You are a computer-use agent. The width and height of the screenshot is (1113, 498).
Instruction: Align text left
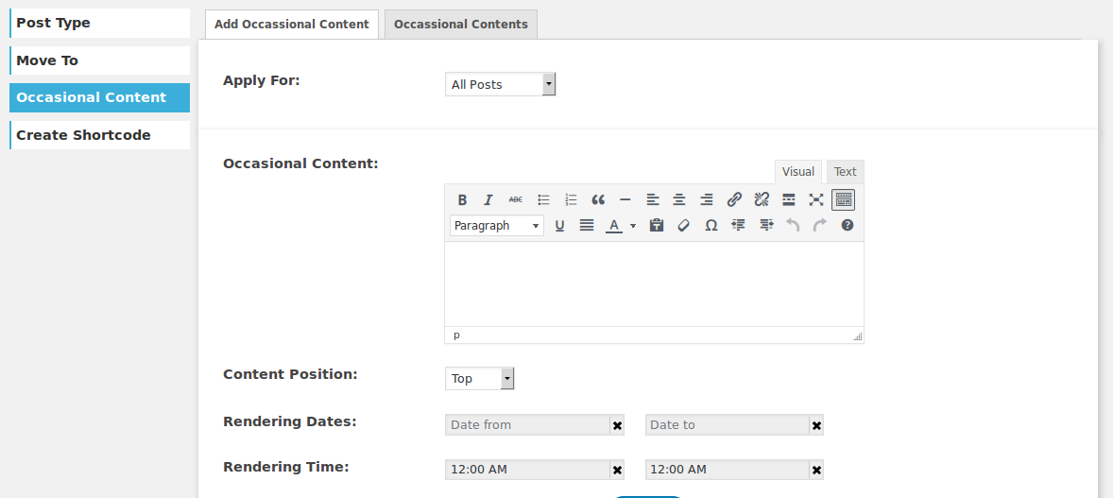click(652, 199)
